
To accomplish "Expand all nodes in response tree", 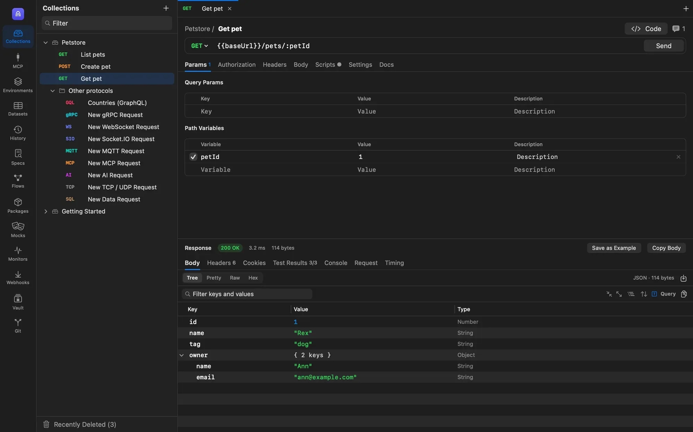I will pos(619,294).
